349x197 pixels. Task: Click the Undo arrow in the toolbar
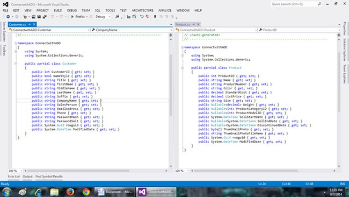52,17
